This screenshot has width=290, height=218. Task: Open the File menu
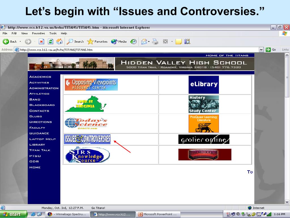[5, 33]
